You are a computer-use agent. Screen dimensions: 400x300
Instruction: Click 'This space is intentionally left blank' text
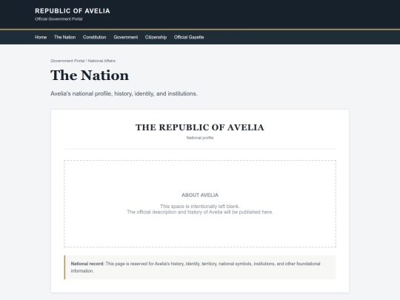click(200, 206)
